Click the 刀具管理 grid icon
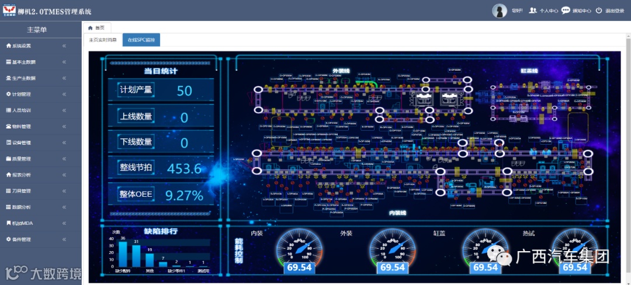Viewport: 631px width, 285px height. [x=8, y=190]
